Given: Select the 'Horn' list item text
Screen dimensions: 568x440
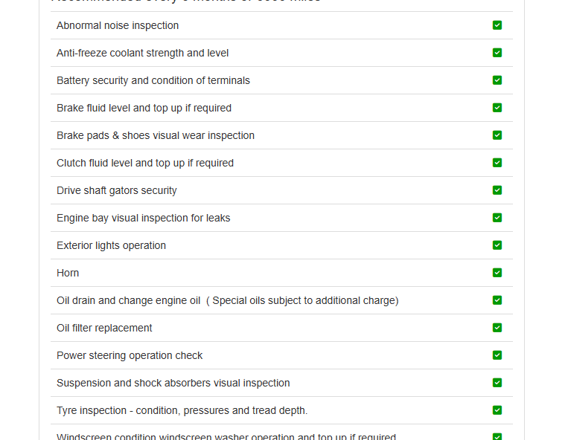Looking at the screenshot, I should point(68,273).
